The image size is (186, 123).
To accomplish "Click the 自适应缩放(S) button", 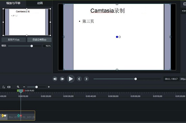I will 39,40.
